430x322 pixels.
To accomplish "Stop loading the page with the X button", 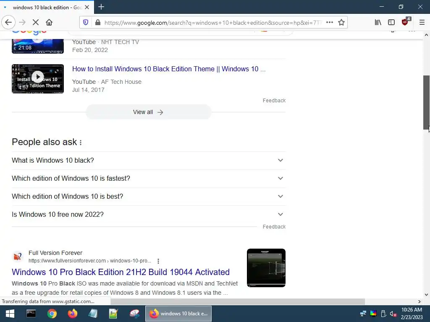I will 36,22.
